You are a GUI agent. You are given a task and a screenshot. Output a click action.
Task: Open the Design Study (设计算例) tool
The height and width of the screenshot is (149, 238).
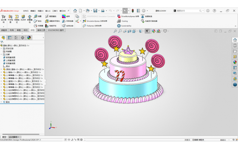coord(4,19)
